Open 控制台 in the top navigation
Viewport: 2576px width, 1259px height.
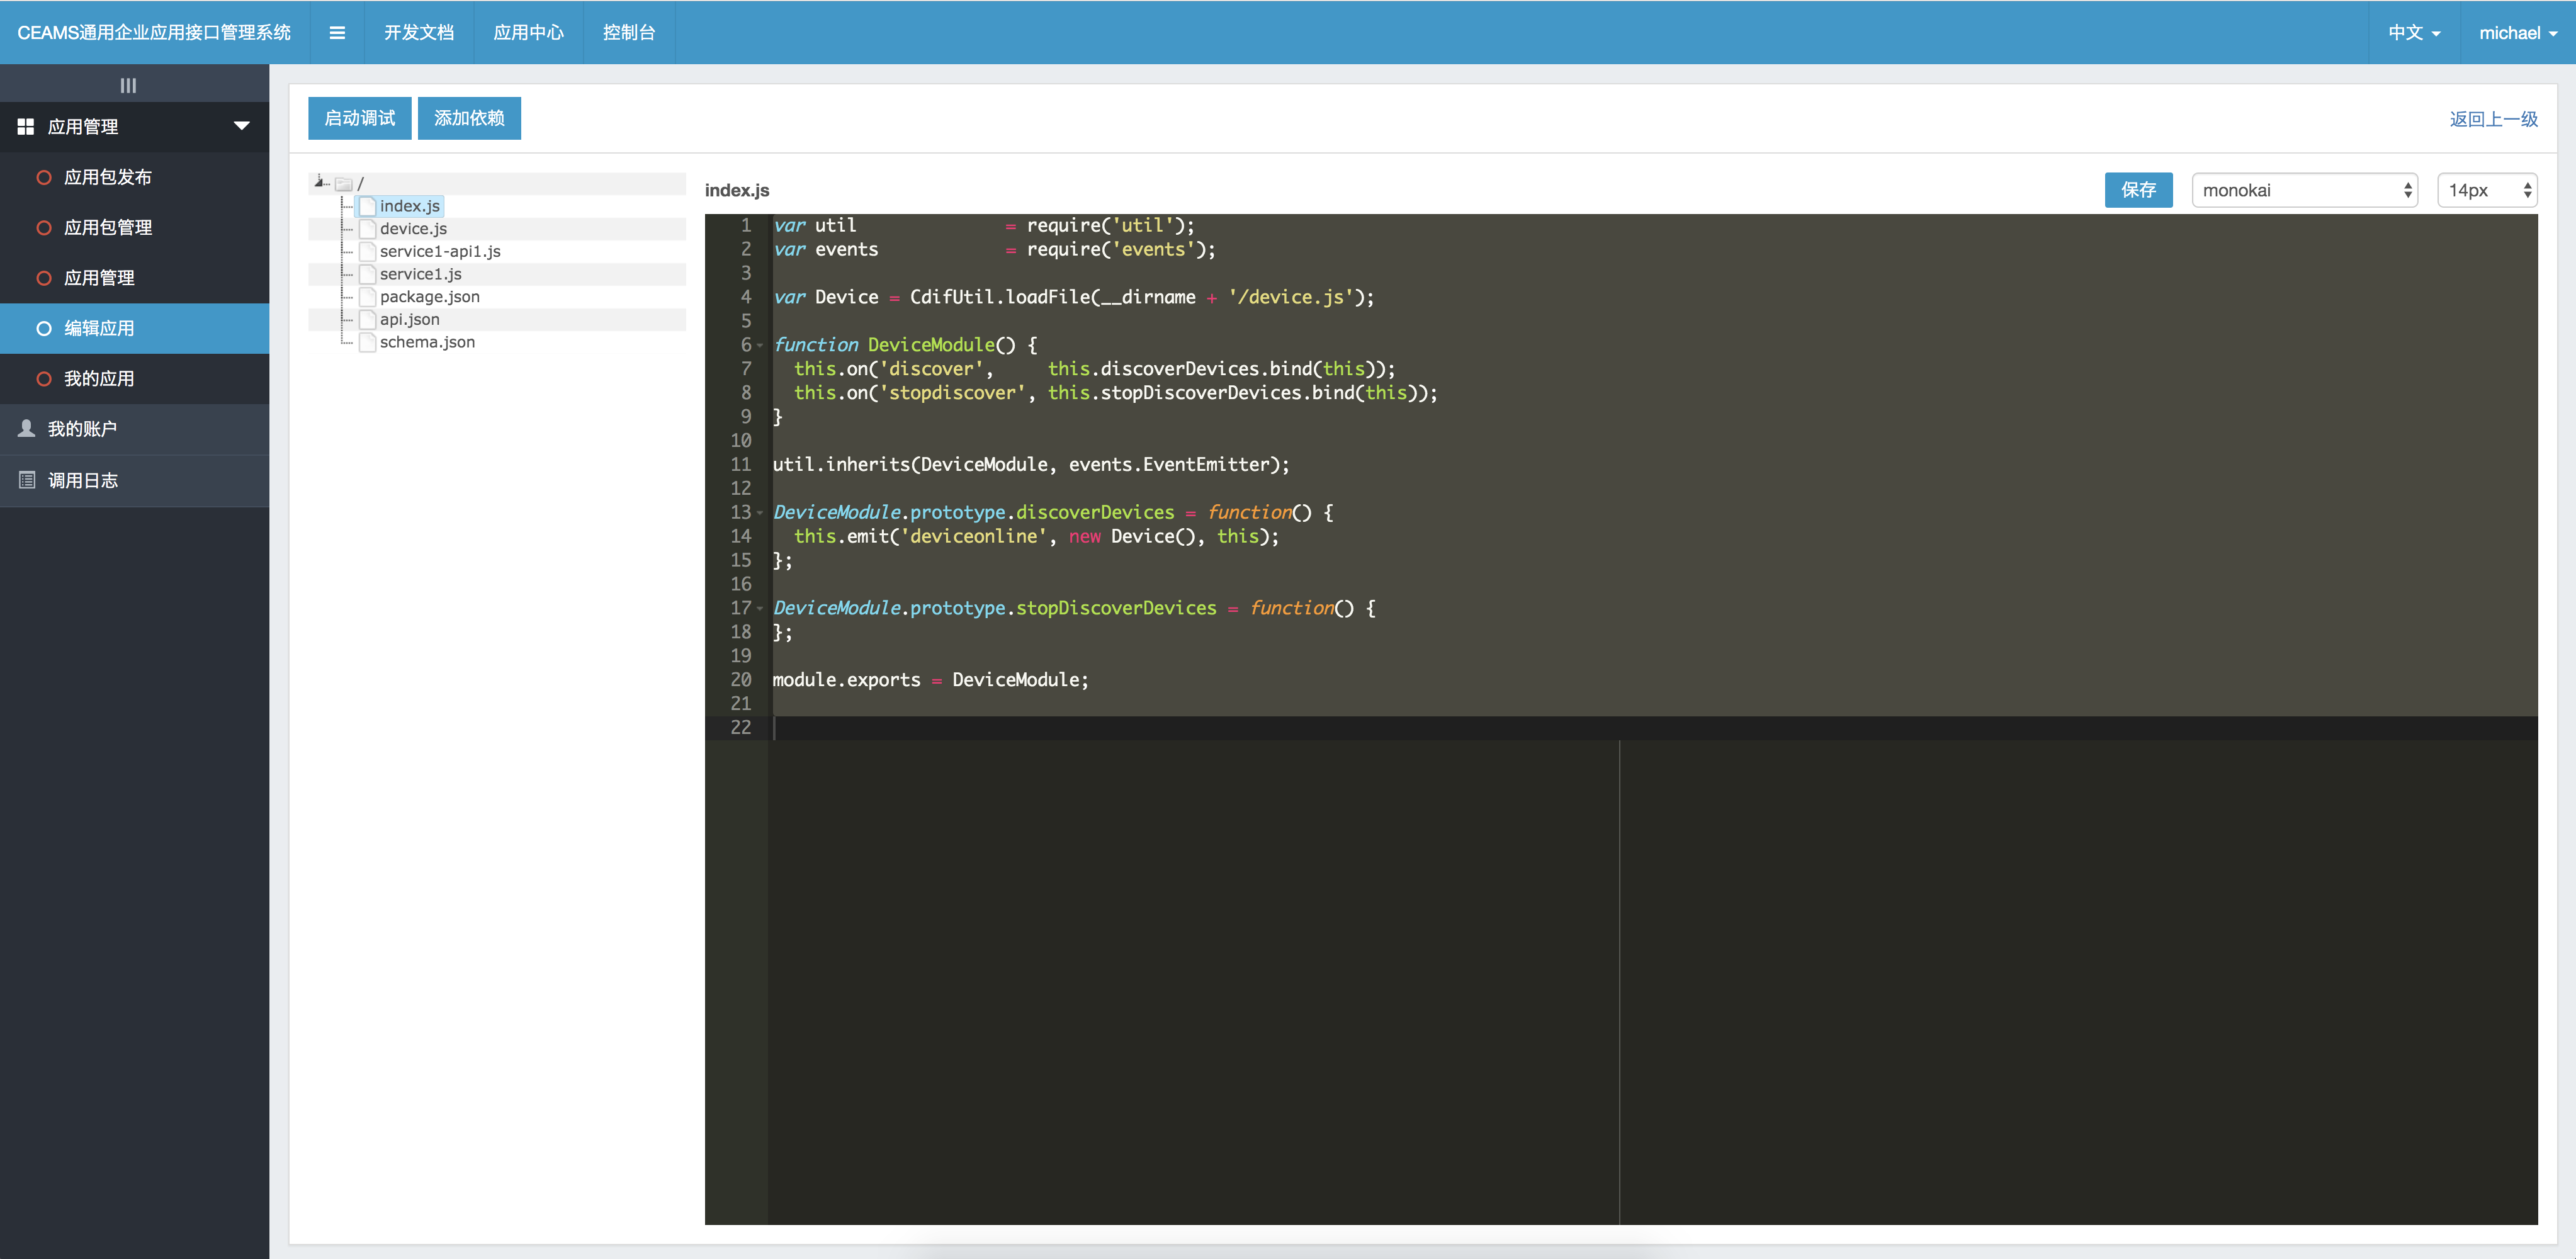pyautogui.click(x=628, y=33)
